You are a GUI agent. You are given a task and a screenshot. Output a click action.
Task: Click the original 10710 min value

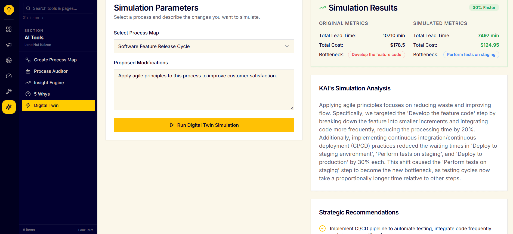(x=394, y=36)
